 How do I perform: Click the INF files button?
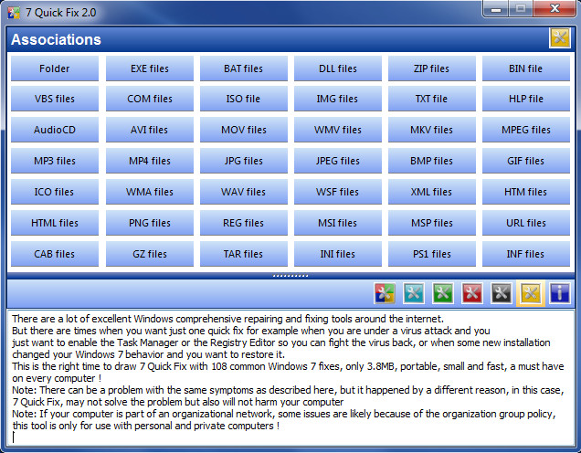tap(526, 255)
